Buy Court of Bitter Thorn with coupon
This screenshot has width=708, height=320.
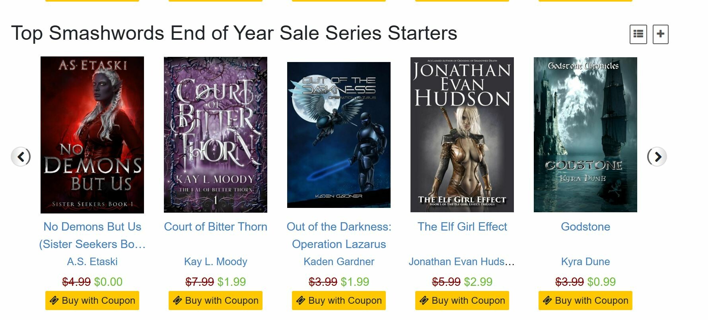coord(216,301)
